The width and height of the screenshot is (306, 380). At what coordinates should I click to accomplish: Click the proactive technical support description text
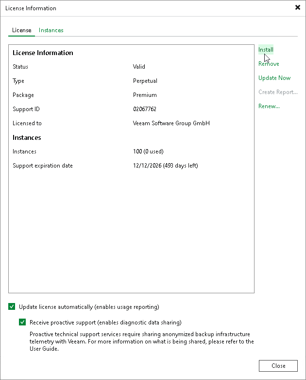click(x=142, y=342)
